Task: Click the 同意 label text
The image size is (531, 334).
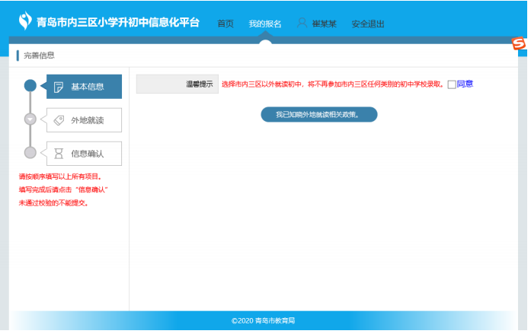Action: coord(465,84)
